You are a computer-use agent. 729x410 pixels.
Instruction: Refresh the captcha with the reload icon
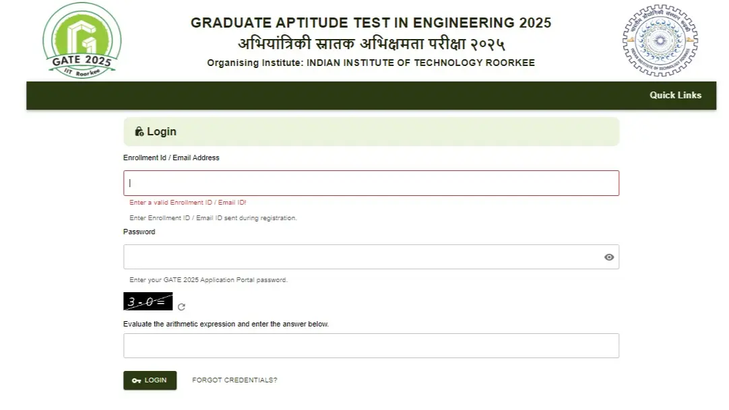181,306
